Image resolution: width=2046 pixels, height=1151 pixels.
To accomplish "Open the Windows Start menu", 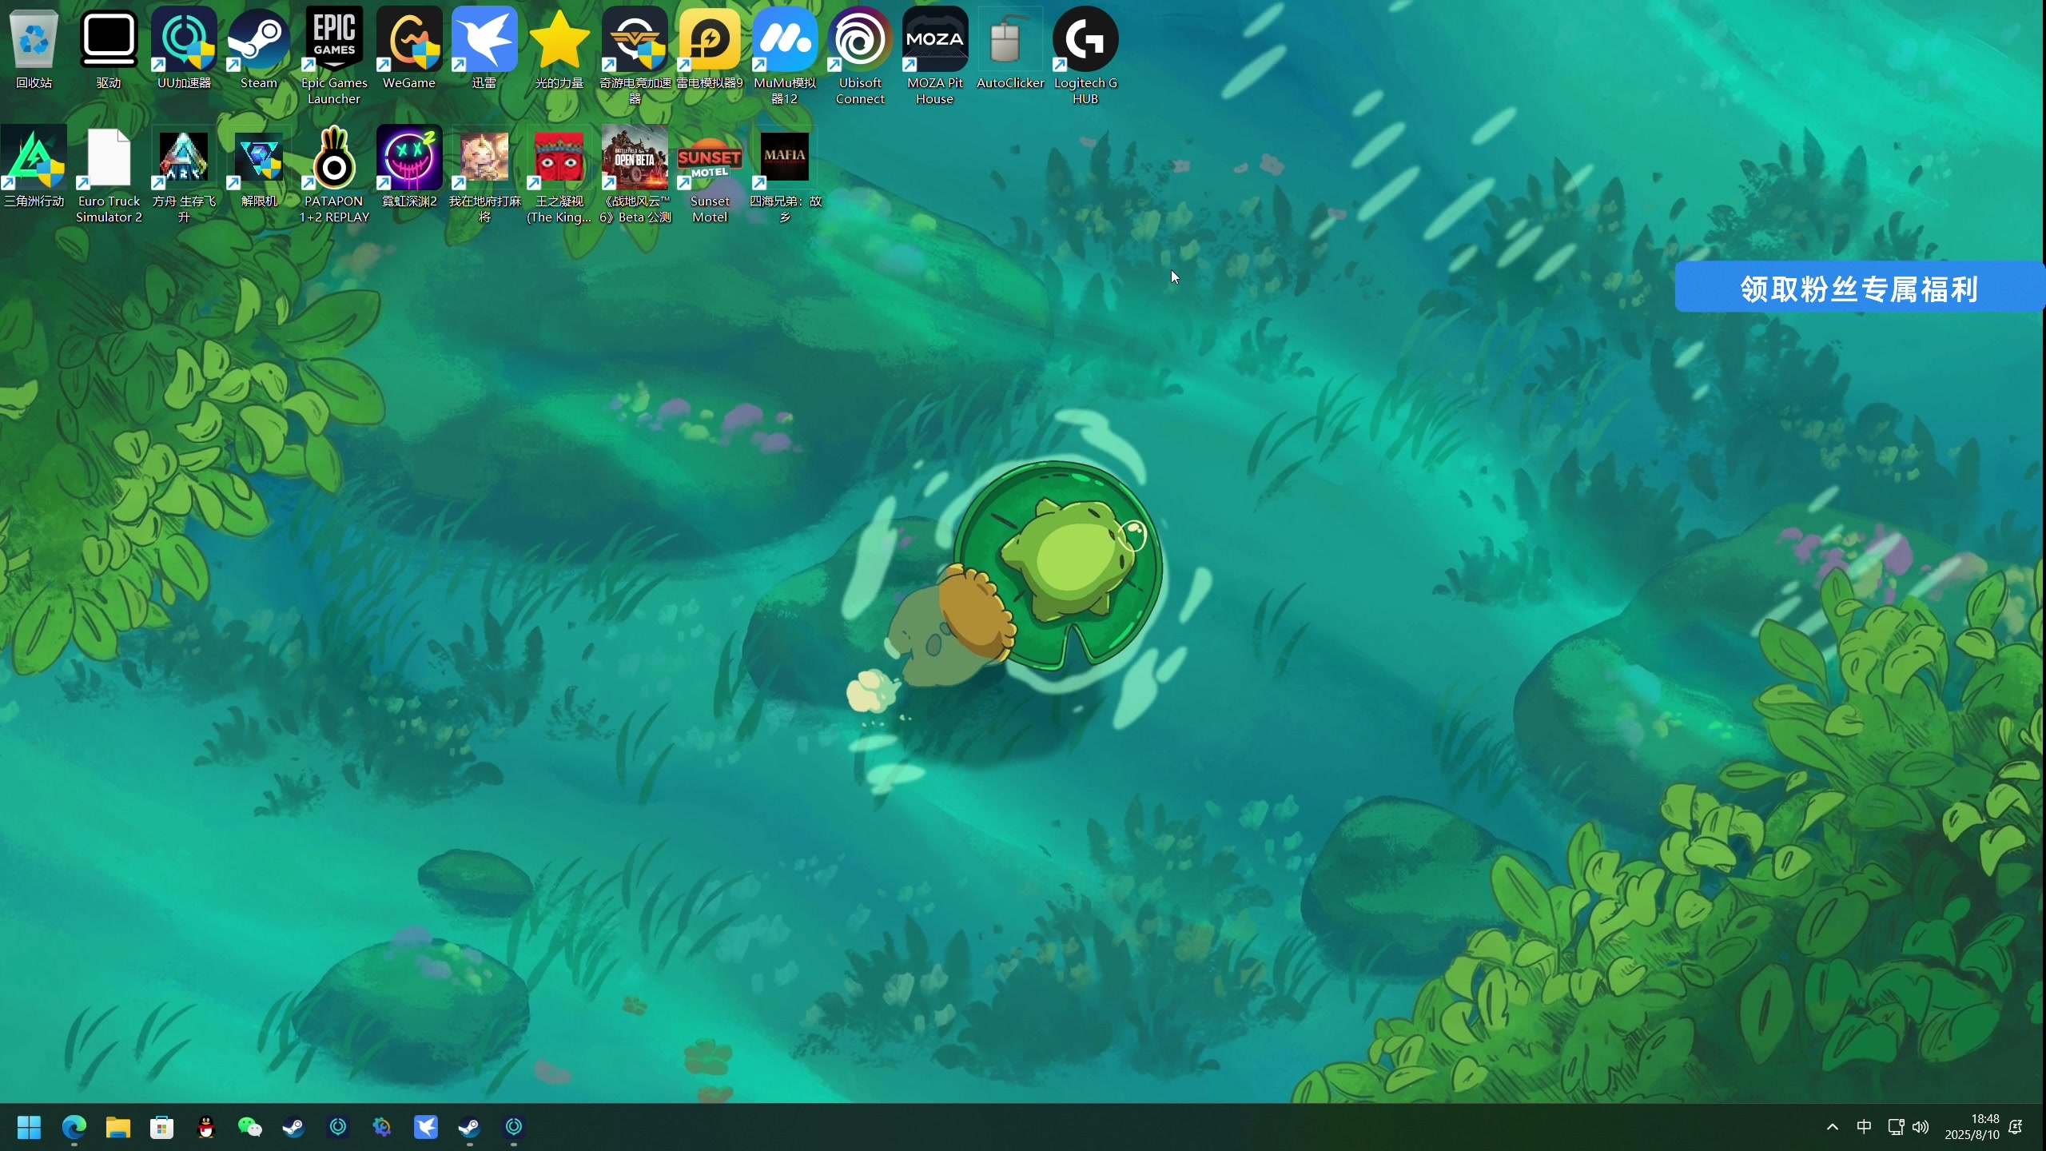I will pos(30,1127).
